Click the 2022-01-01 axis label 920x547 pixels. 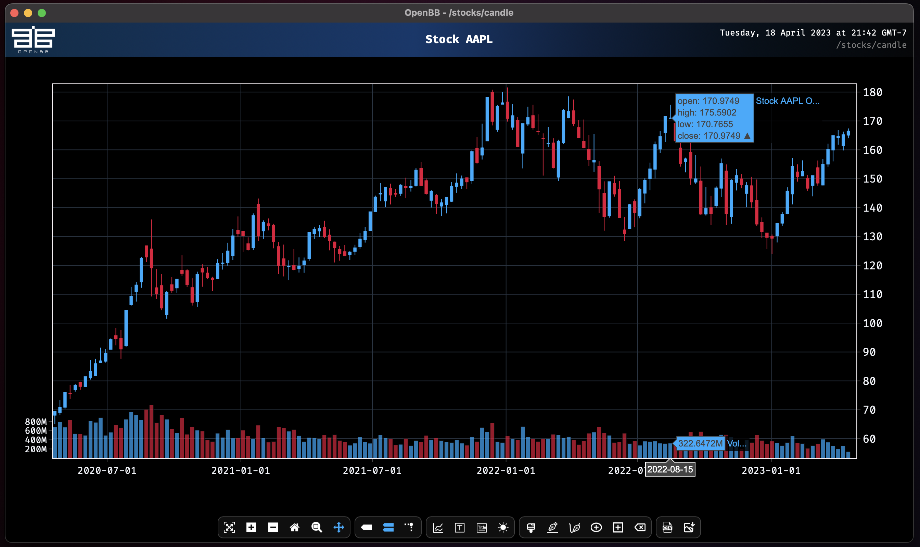pyautogui.click(x=506, y=471)
